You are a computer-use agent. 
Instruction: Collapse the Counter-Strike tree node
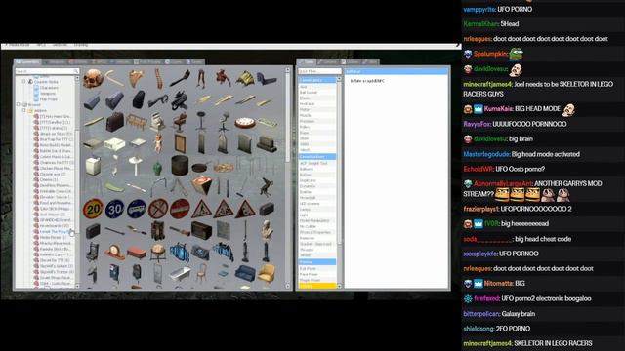click(x=23, y=82)
